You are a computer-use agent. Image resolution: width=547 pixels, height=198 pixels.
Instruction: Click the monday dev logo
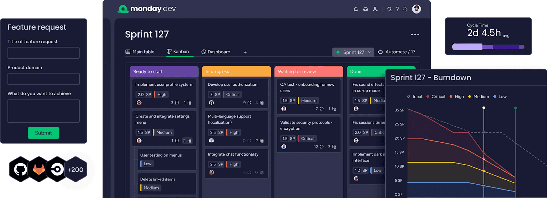coord(147,9)
